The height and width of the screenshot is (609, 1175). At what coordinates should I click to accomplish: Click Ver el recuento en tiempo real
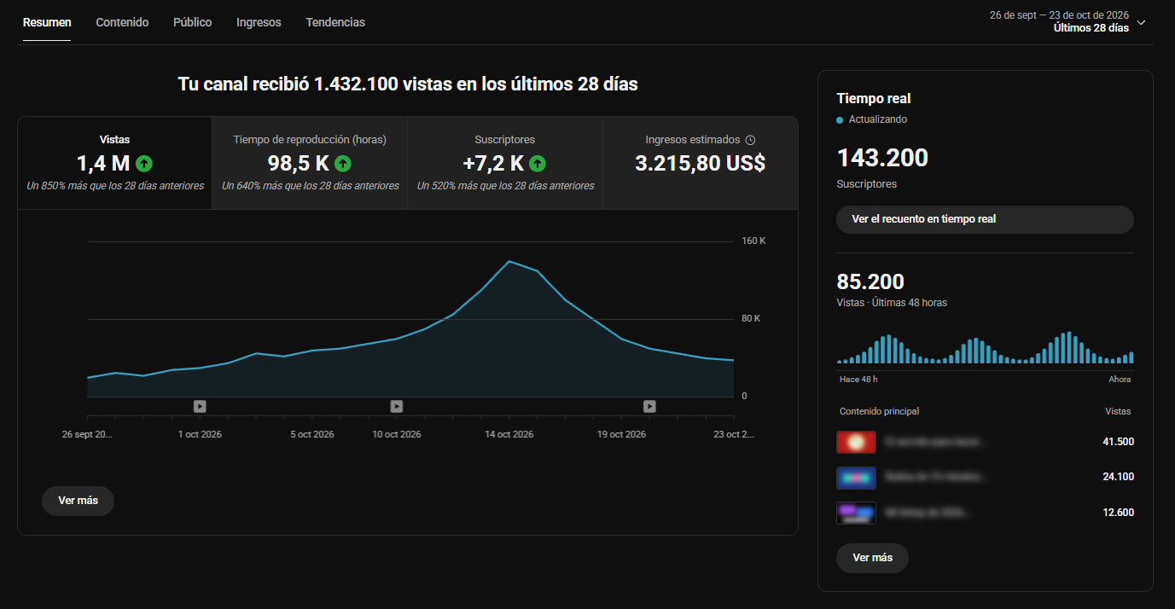tap(986, 219)
